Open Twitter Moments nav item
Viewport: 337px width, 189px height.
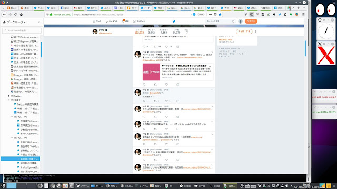click(112, 21)
